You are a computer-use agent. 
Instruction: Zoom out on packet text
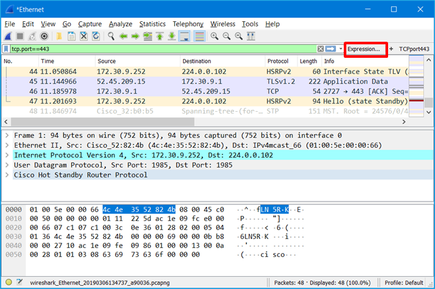[x=226, y=36]
